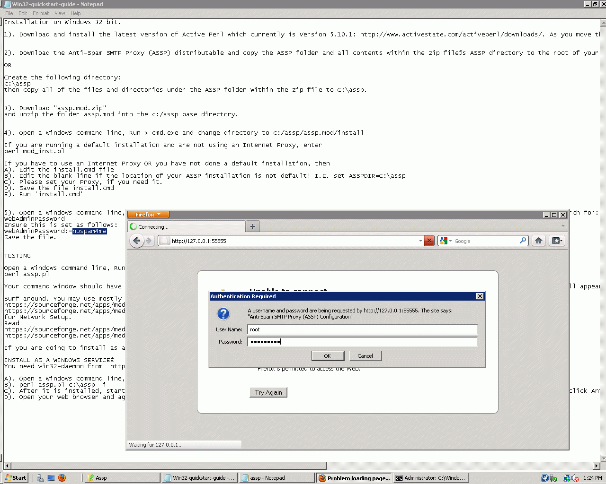Click the page identity icon in URL bar

[x=164, y=241]
